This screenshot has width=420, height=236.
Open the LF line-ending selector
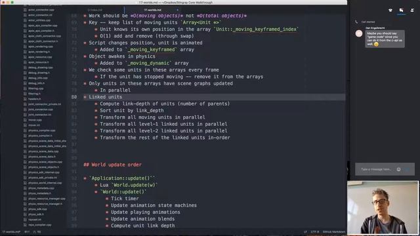click(x=305, y=232)
